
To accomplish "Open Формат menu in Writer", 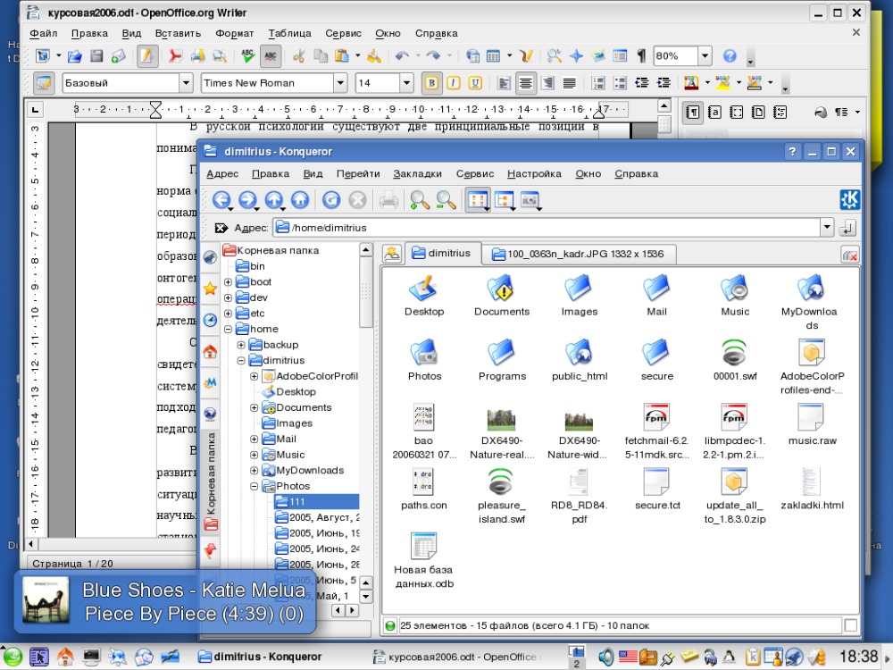I will (x=234, y=33).
